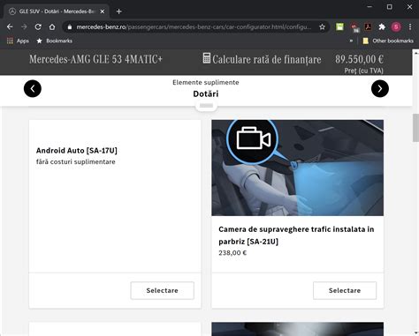
Task: Maximize the browser window
Action: 390,6
